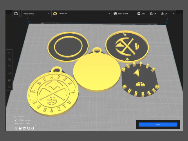
Task: Expand print settings panel with right chevron
Action: (174, 14)
